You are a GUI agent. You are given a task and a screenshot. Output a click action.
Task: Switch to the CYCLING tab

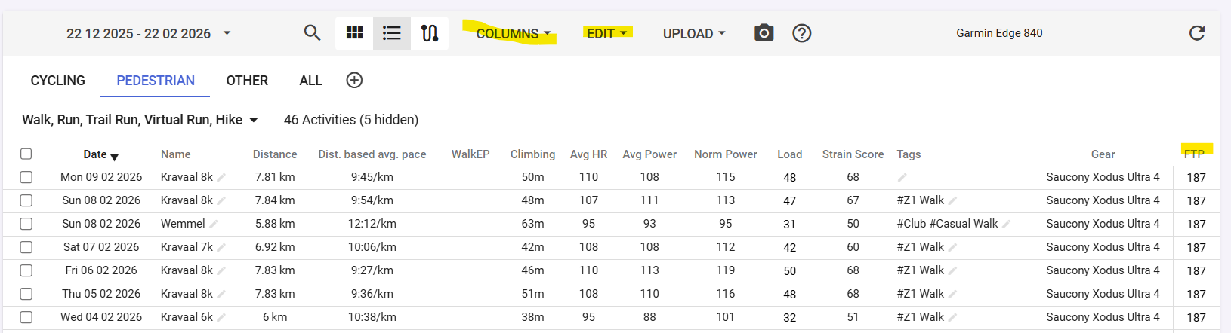(x=58, y=81)
